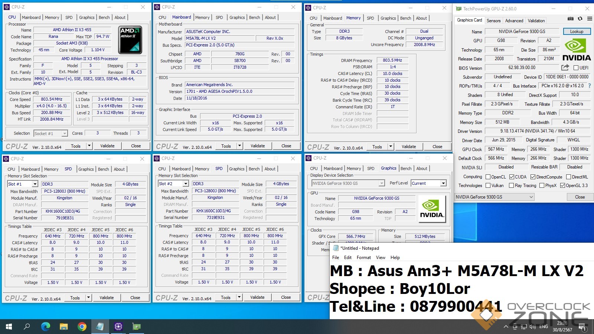Toggle the CUDA checkbox

pos(512,177)
